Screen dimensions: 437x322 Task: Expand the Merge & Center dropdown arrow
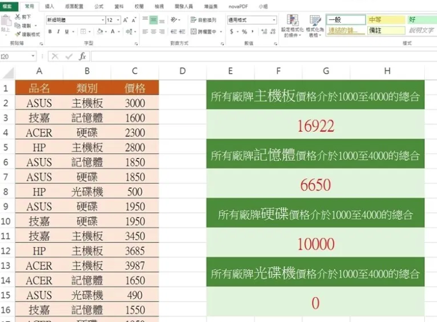tap(221, 32)
